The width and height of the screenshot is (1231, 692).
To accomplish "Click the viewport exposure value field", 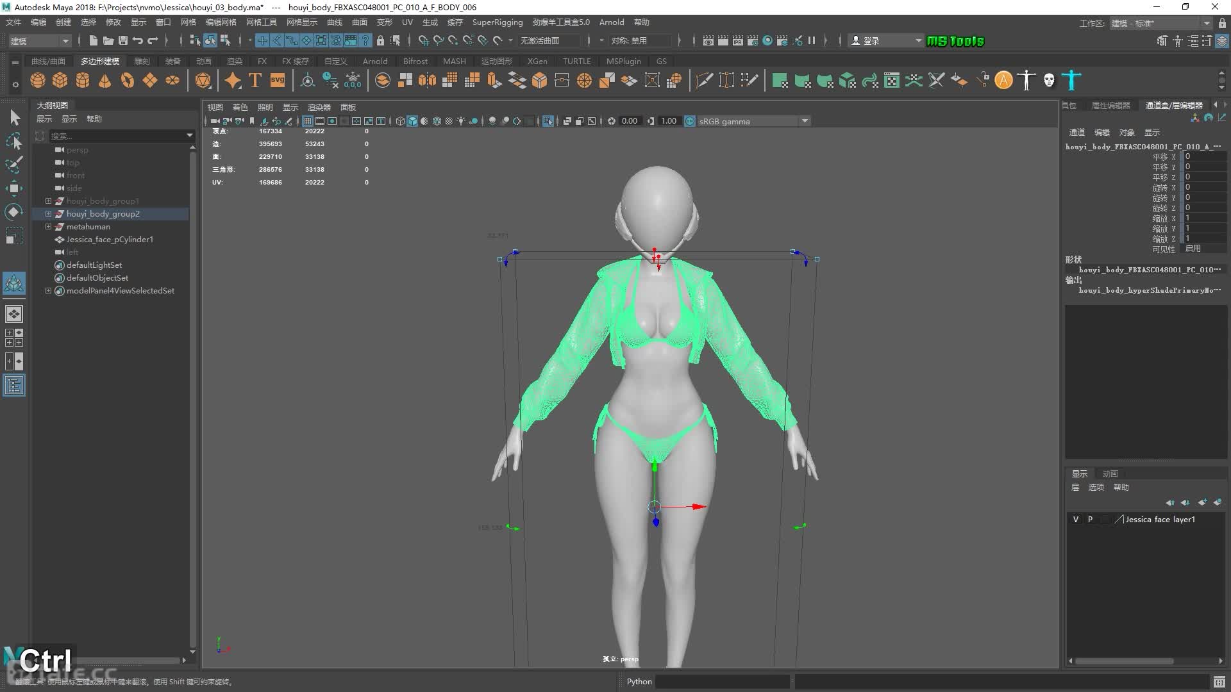I will tap(629, 121).
